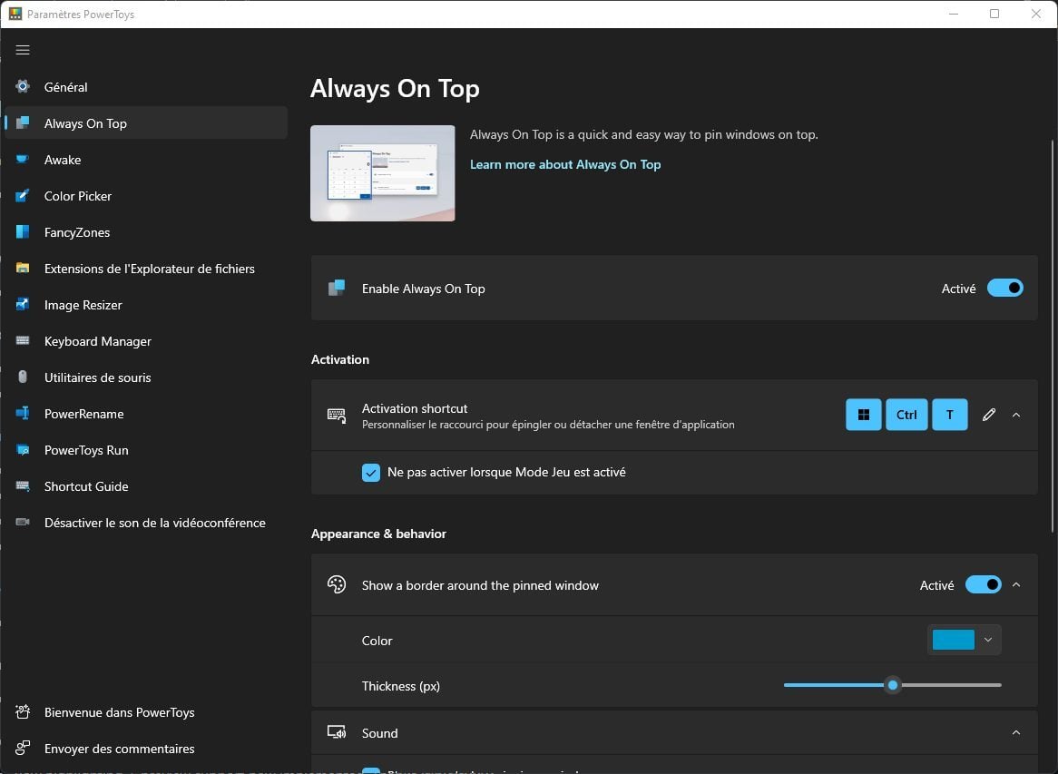Select Keyboard Manager in navigation

pyautogui.click(x=146, y=341)
